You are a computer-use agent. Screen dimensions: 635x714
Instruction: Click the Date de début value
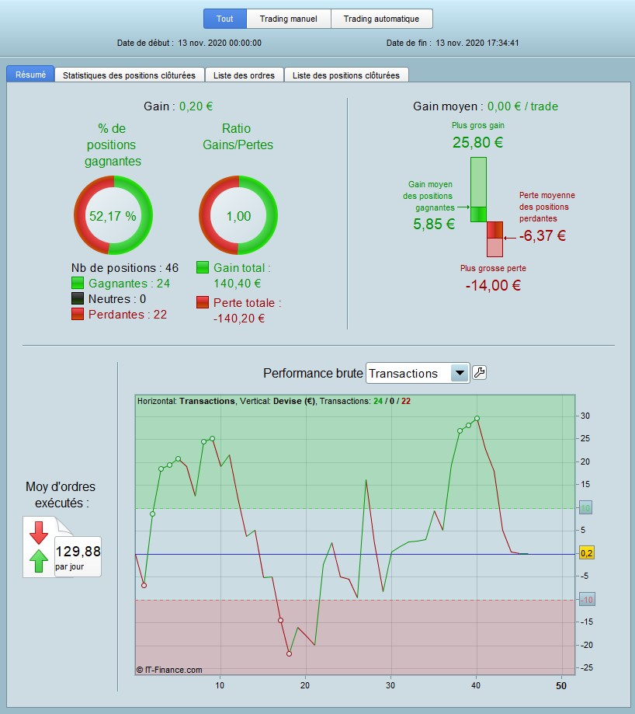pyautogui.click(x=220, y=43)
